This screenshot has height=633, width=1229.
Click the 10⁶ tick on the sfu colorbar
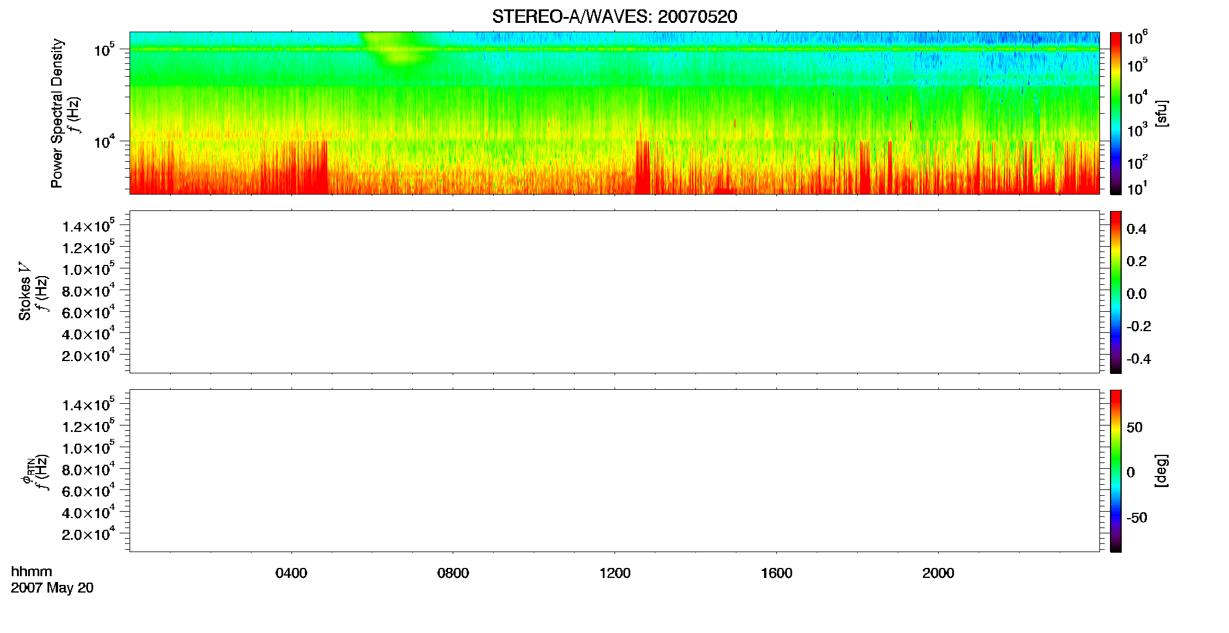click(1138, 38)
